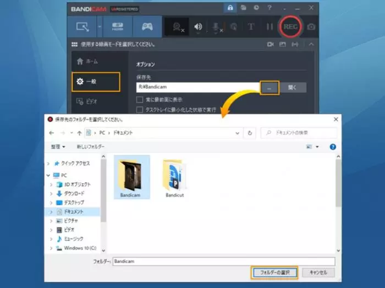The width and height of the screenshot is (385, 288).
Task: Click the ドキュメントの検索 search box
Action: point(299,133)
